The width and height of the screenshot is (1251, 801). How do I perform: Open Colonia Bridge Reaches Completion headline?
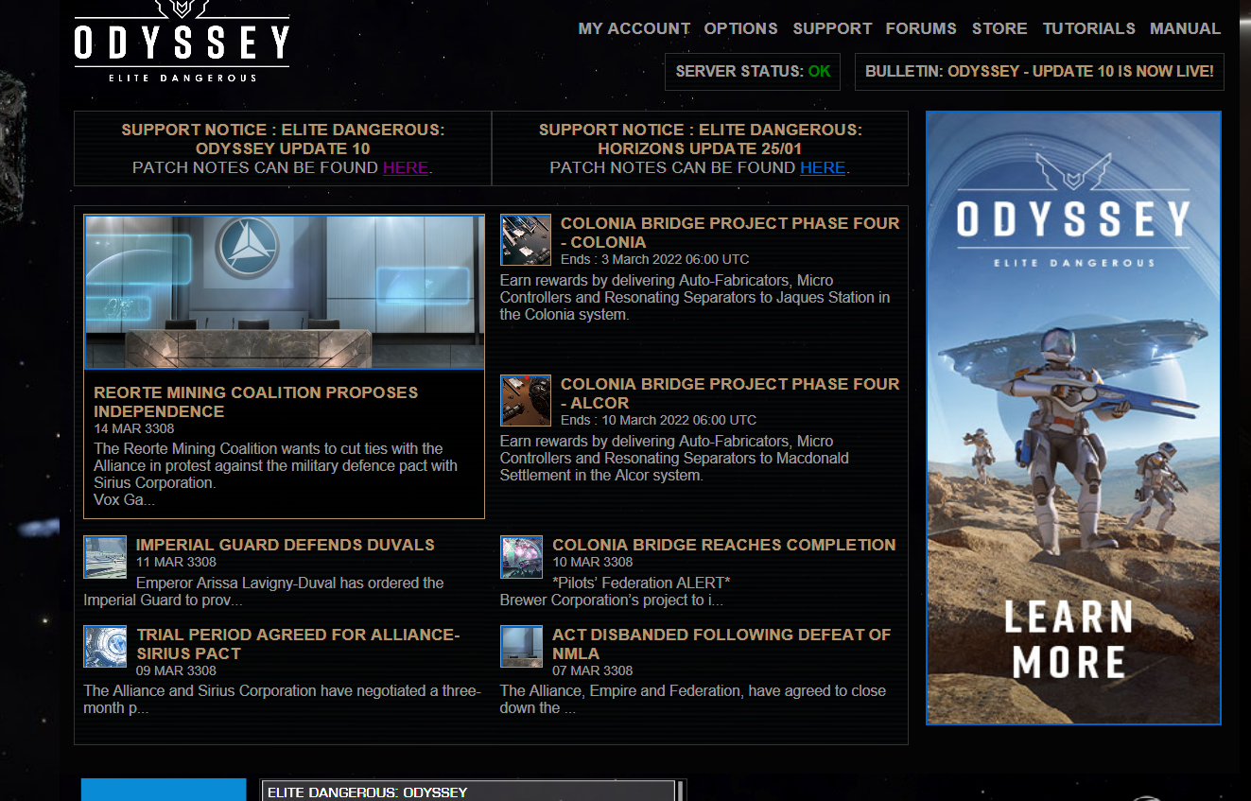click(x=723, y=545)
